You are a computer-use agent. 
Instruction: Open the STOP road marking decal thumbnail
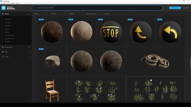(x=111, y=32)
